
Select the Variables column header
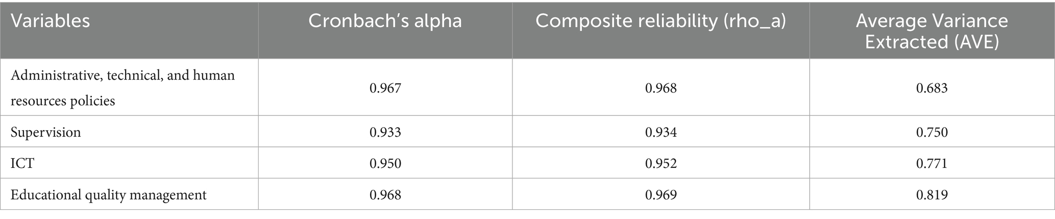[50, 21]
